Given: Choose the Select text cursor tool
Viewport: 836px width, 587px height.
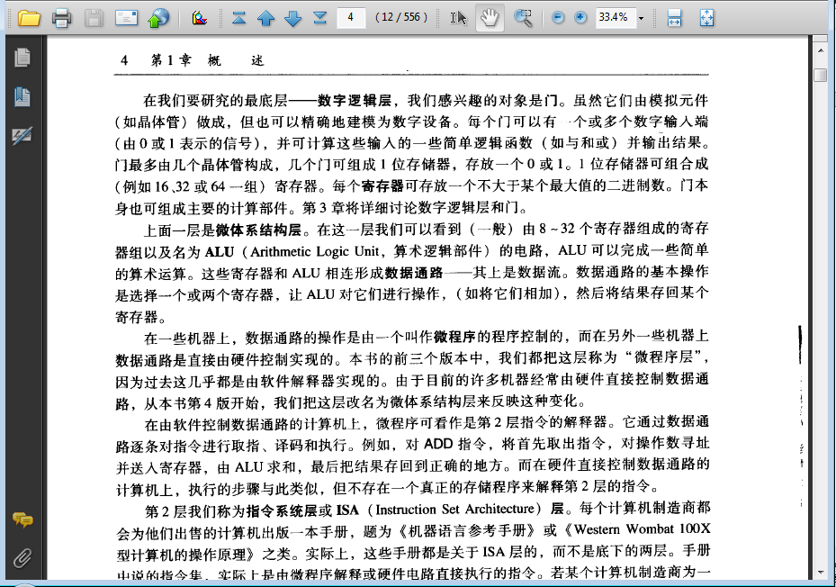Looking at the screenshot, I should point(458,18).
